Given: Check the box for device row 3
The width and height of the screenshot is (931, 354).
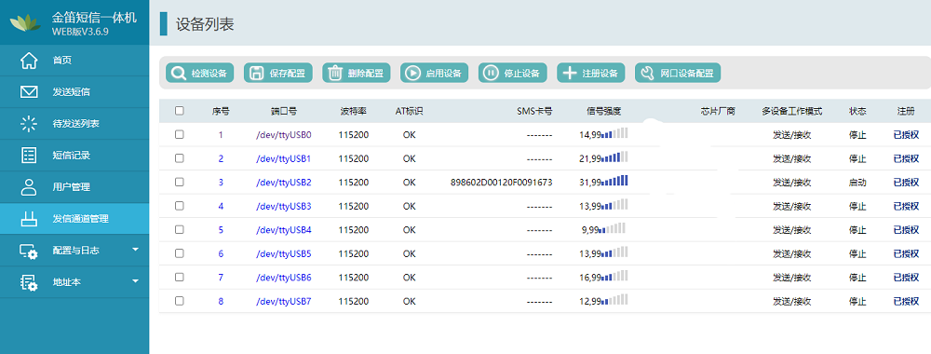Looking at the screenshot, I should pos(180,183).
